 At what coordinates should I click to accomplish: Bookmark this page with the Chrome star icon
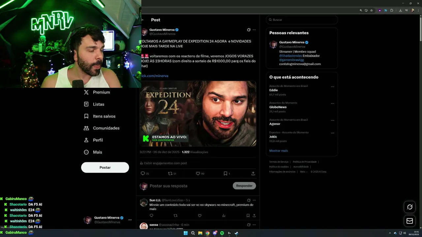pyautogui.click(x=372, y=10)
